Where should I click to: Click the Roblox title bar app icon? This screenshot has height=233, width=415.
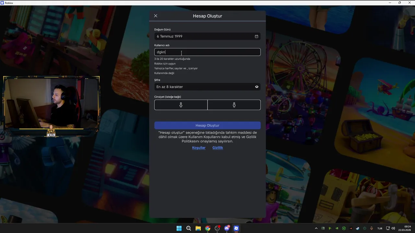2,3
